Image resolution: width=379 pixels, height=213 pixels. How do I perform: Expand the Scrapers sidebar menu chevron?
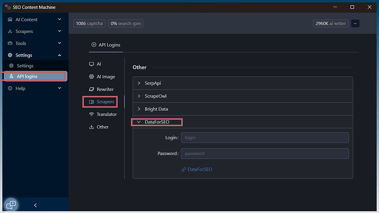coord(59,31)
